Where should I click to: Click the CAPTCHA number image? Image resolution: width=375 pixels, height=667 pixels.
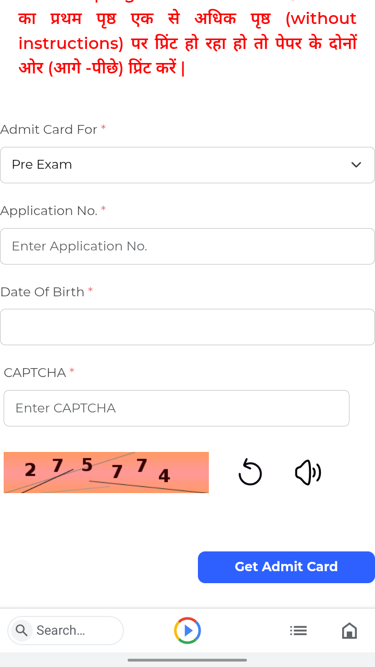(106, 472)
